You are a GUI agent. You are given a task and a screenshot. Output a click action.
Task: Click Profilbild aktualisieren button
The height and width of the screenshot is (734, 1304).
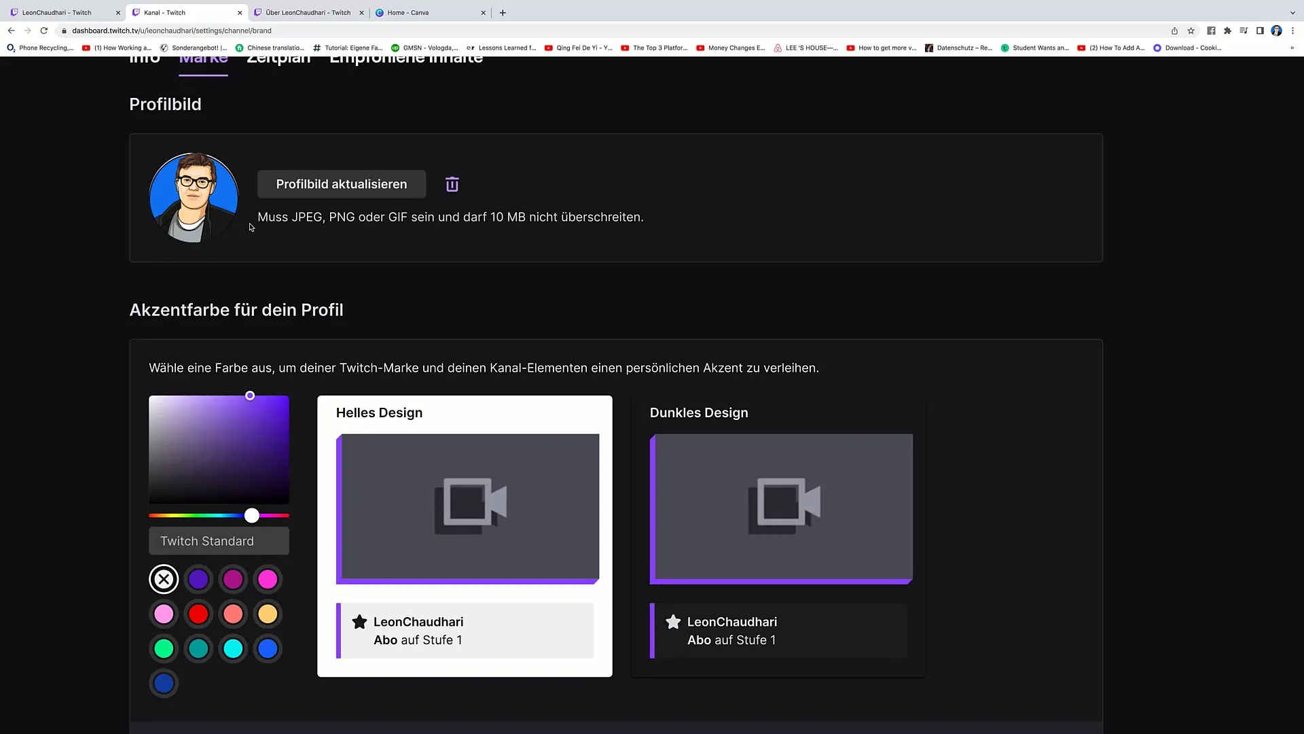coord(341,183)
